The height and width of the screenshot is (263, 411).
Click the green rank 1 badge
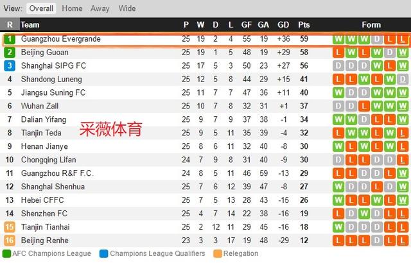point(10,39)
